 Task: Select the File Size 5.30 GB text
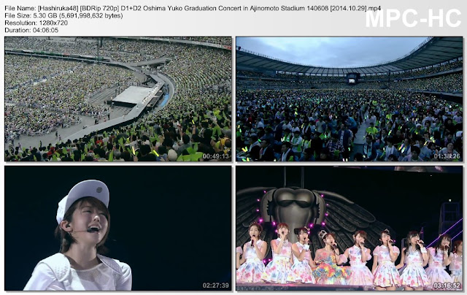click(x=63, y=15)
